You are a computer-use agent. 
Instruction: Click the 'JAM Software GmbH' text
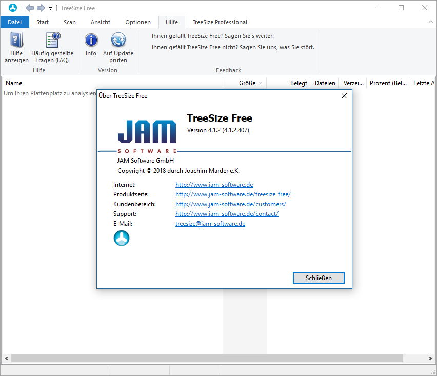pos(146,161)
